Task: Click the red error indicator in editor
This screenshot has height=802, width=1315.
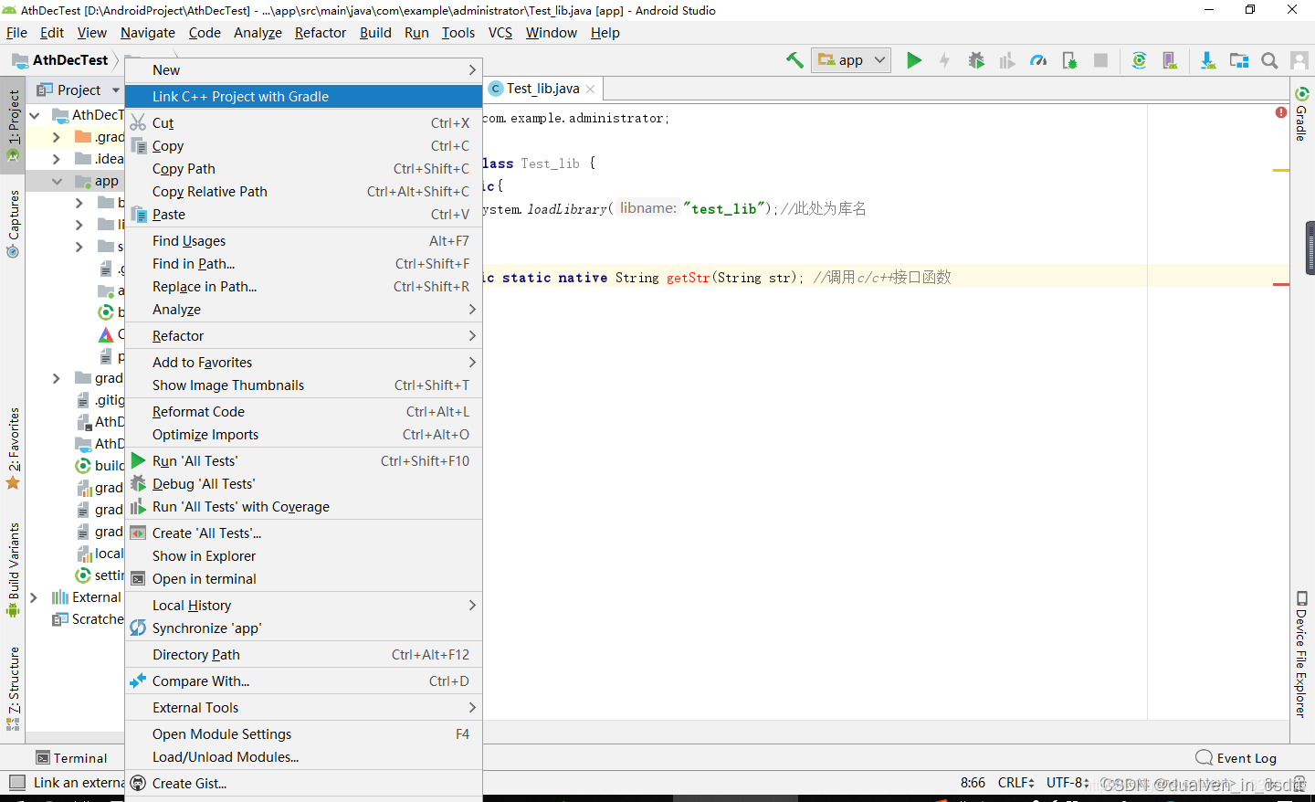Action: click(1281, 111)
